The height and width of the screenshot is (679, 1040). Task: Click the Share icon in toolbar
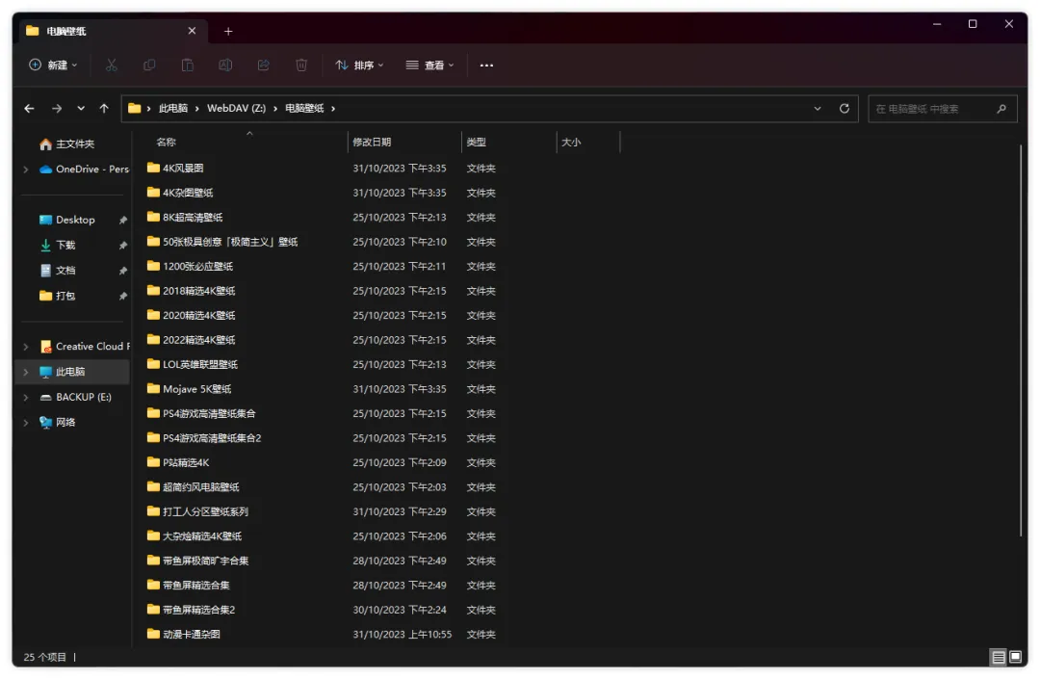(263, 65)
